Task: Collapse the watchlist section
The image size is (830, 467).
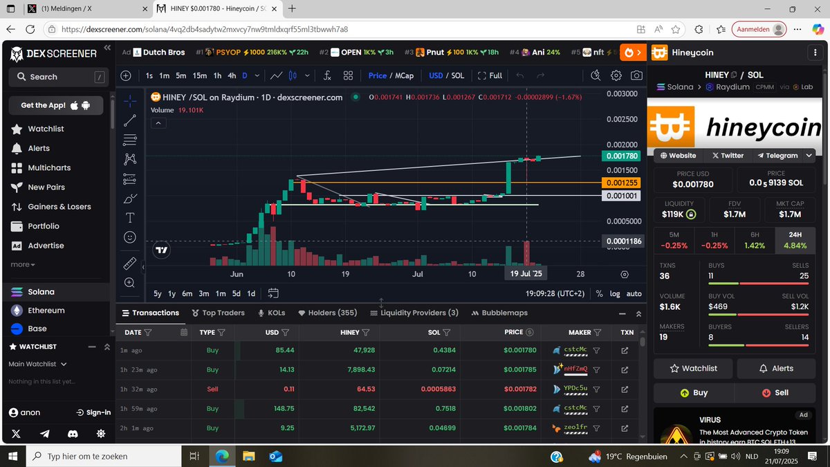Action: [107, 347]
